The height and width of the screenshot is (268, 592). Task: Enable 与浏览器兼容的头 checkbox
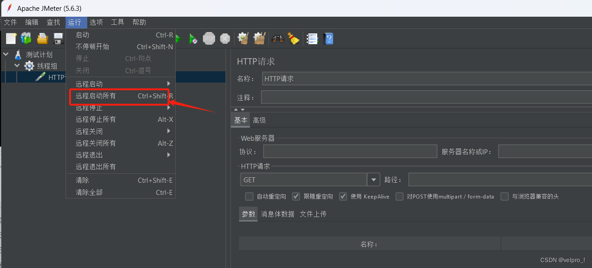(505, 196)
